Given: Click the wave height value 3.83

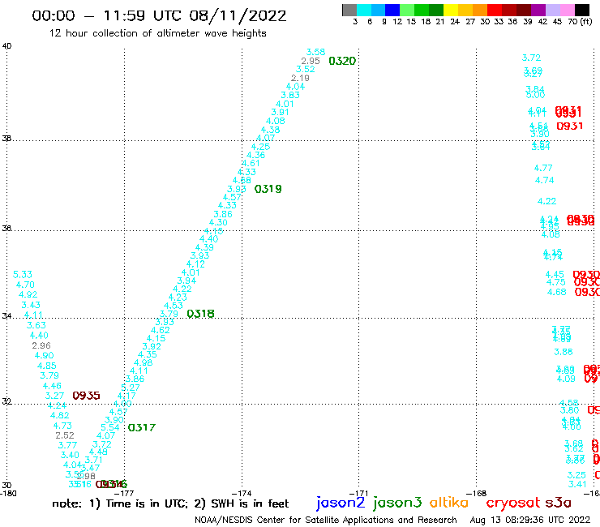Looking at the screenshot, I should click(290, 96).
